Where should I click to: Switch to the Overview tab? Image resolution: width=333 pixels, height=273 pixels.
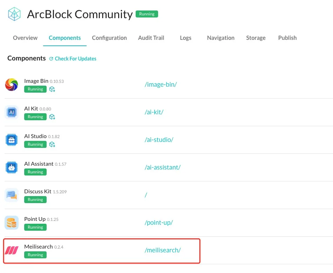coord(25,38)
